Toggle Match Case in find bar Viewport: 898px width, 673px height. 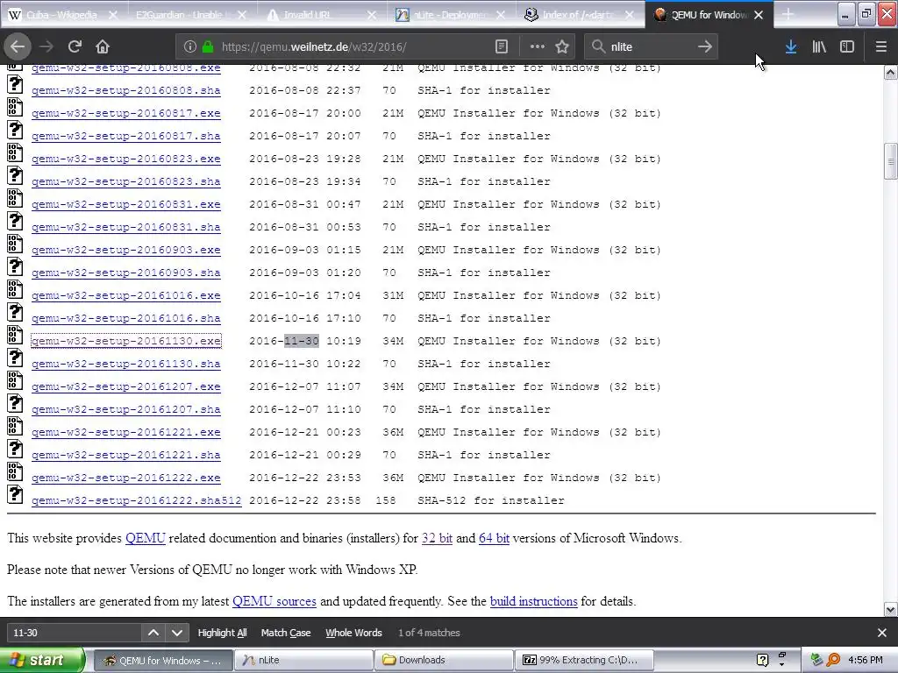(x=286, y=633)
